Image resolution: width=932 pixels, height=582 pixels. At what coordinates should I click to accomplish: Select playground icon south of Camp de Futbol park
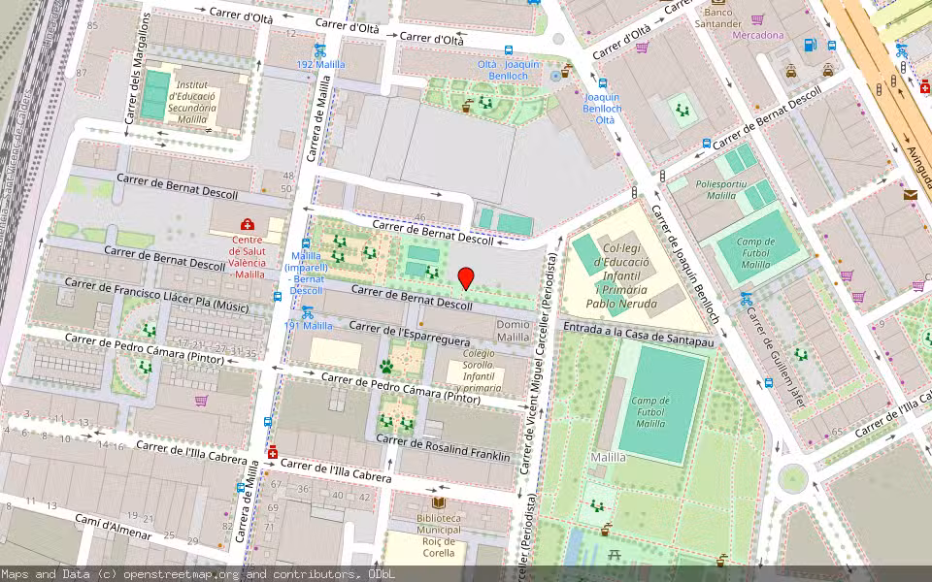(x=597, y=506)
